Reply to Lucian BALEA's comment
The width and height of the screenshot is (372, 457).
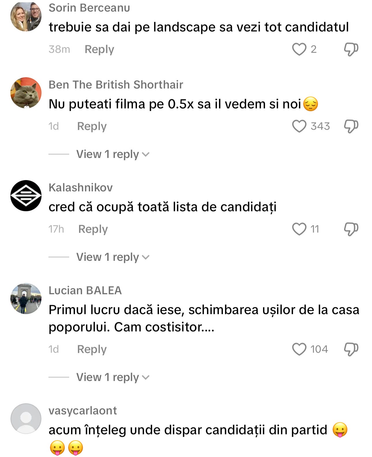click(x=92, y=349)
